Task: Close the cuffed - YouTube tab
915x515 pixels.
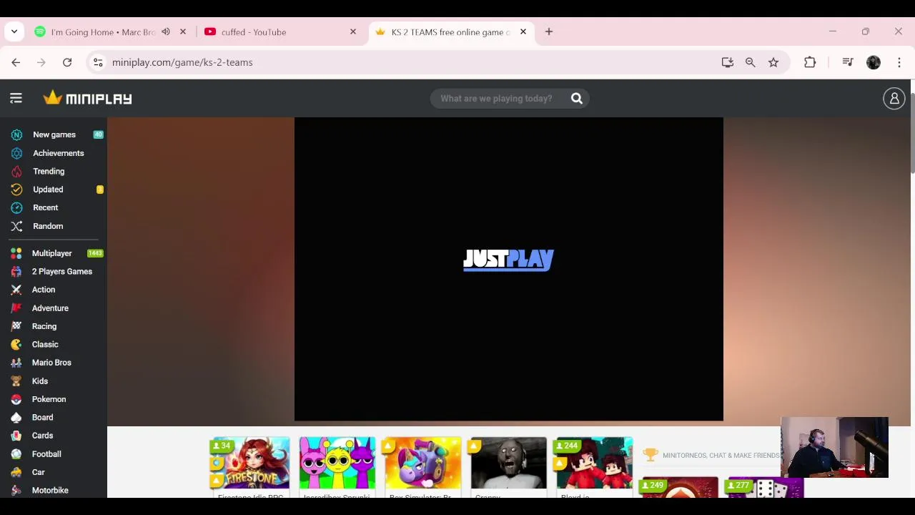Action: (353, 31)
